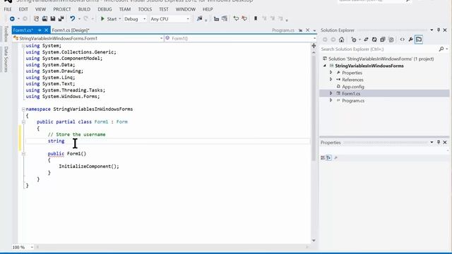Collapse the Form1 class outlining block
Viewport: 452px width, 254px height.
click(23, 122)
